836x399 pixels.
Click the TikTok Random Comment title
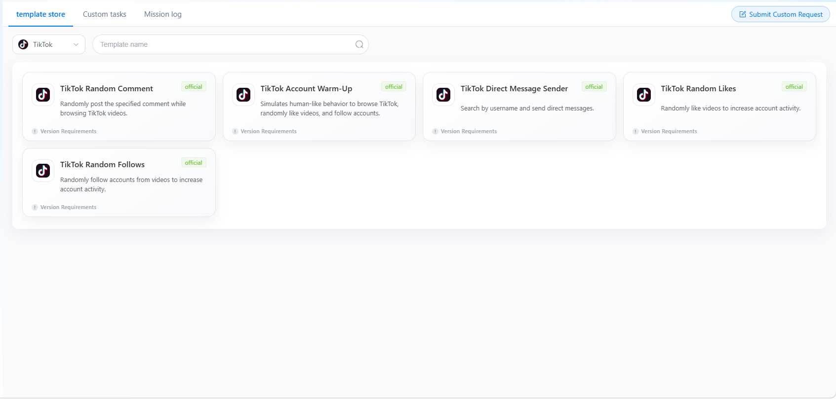click(x=107, y=89)
